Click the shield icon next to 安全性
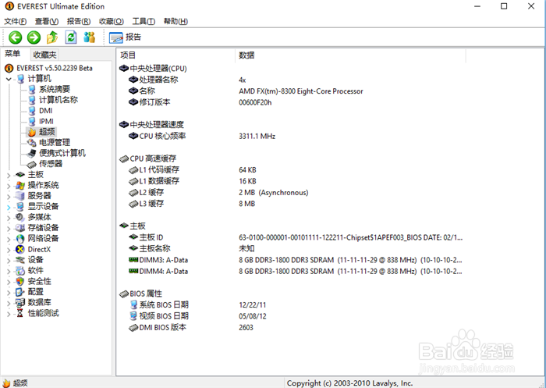Image resolution: width=546 pixels, height=388 pixels. point(20,281)
